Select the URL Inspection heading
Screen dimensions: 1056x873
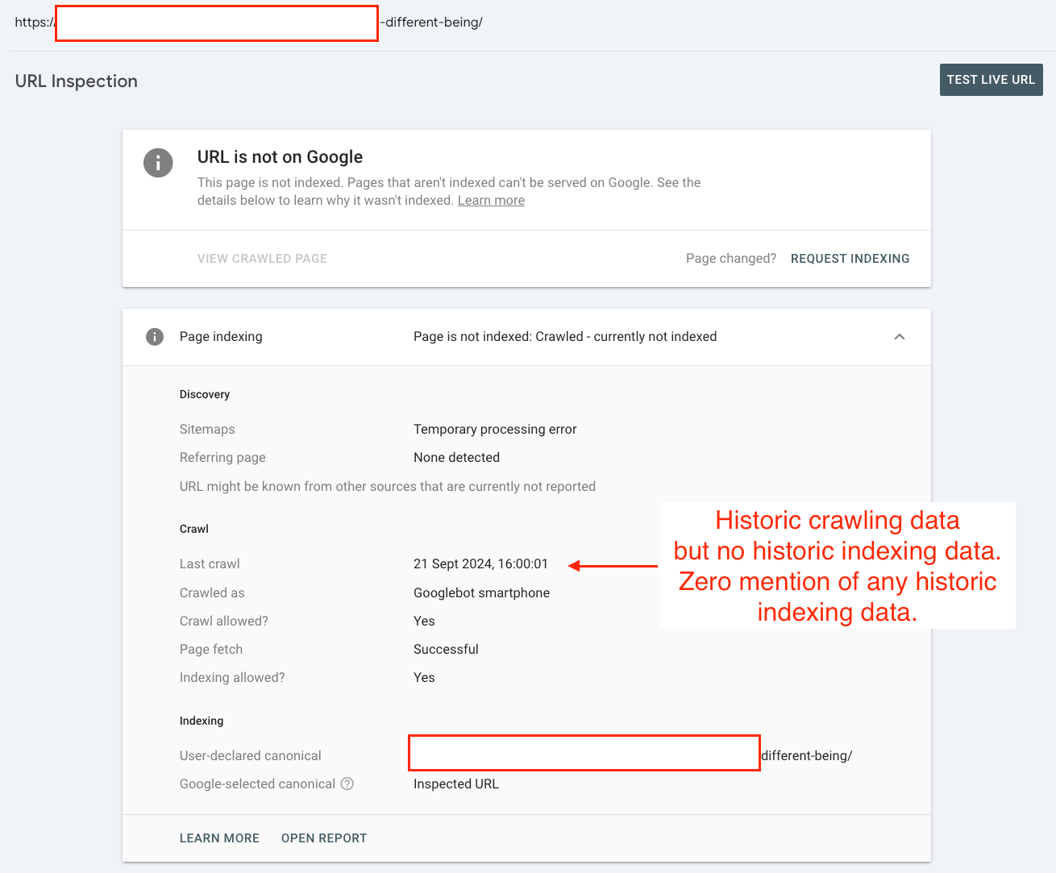click(77, 81)
